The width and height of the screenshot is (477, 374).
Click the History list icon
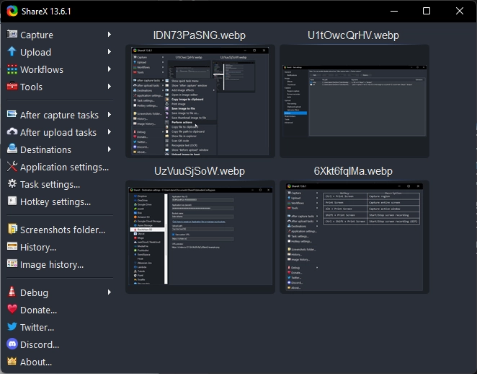tap(12, 246)
